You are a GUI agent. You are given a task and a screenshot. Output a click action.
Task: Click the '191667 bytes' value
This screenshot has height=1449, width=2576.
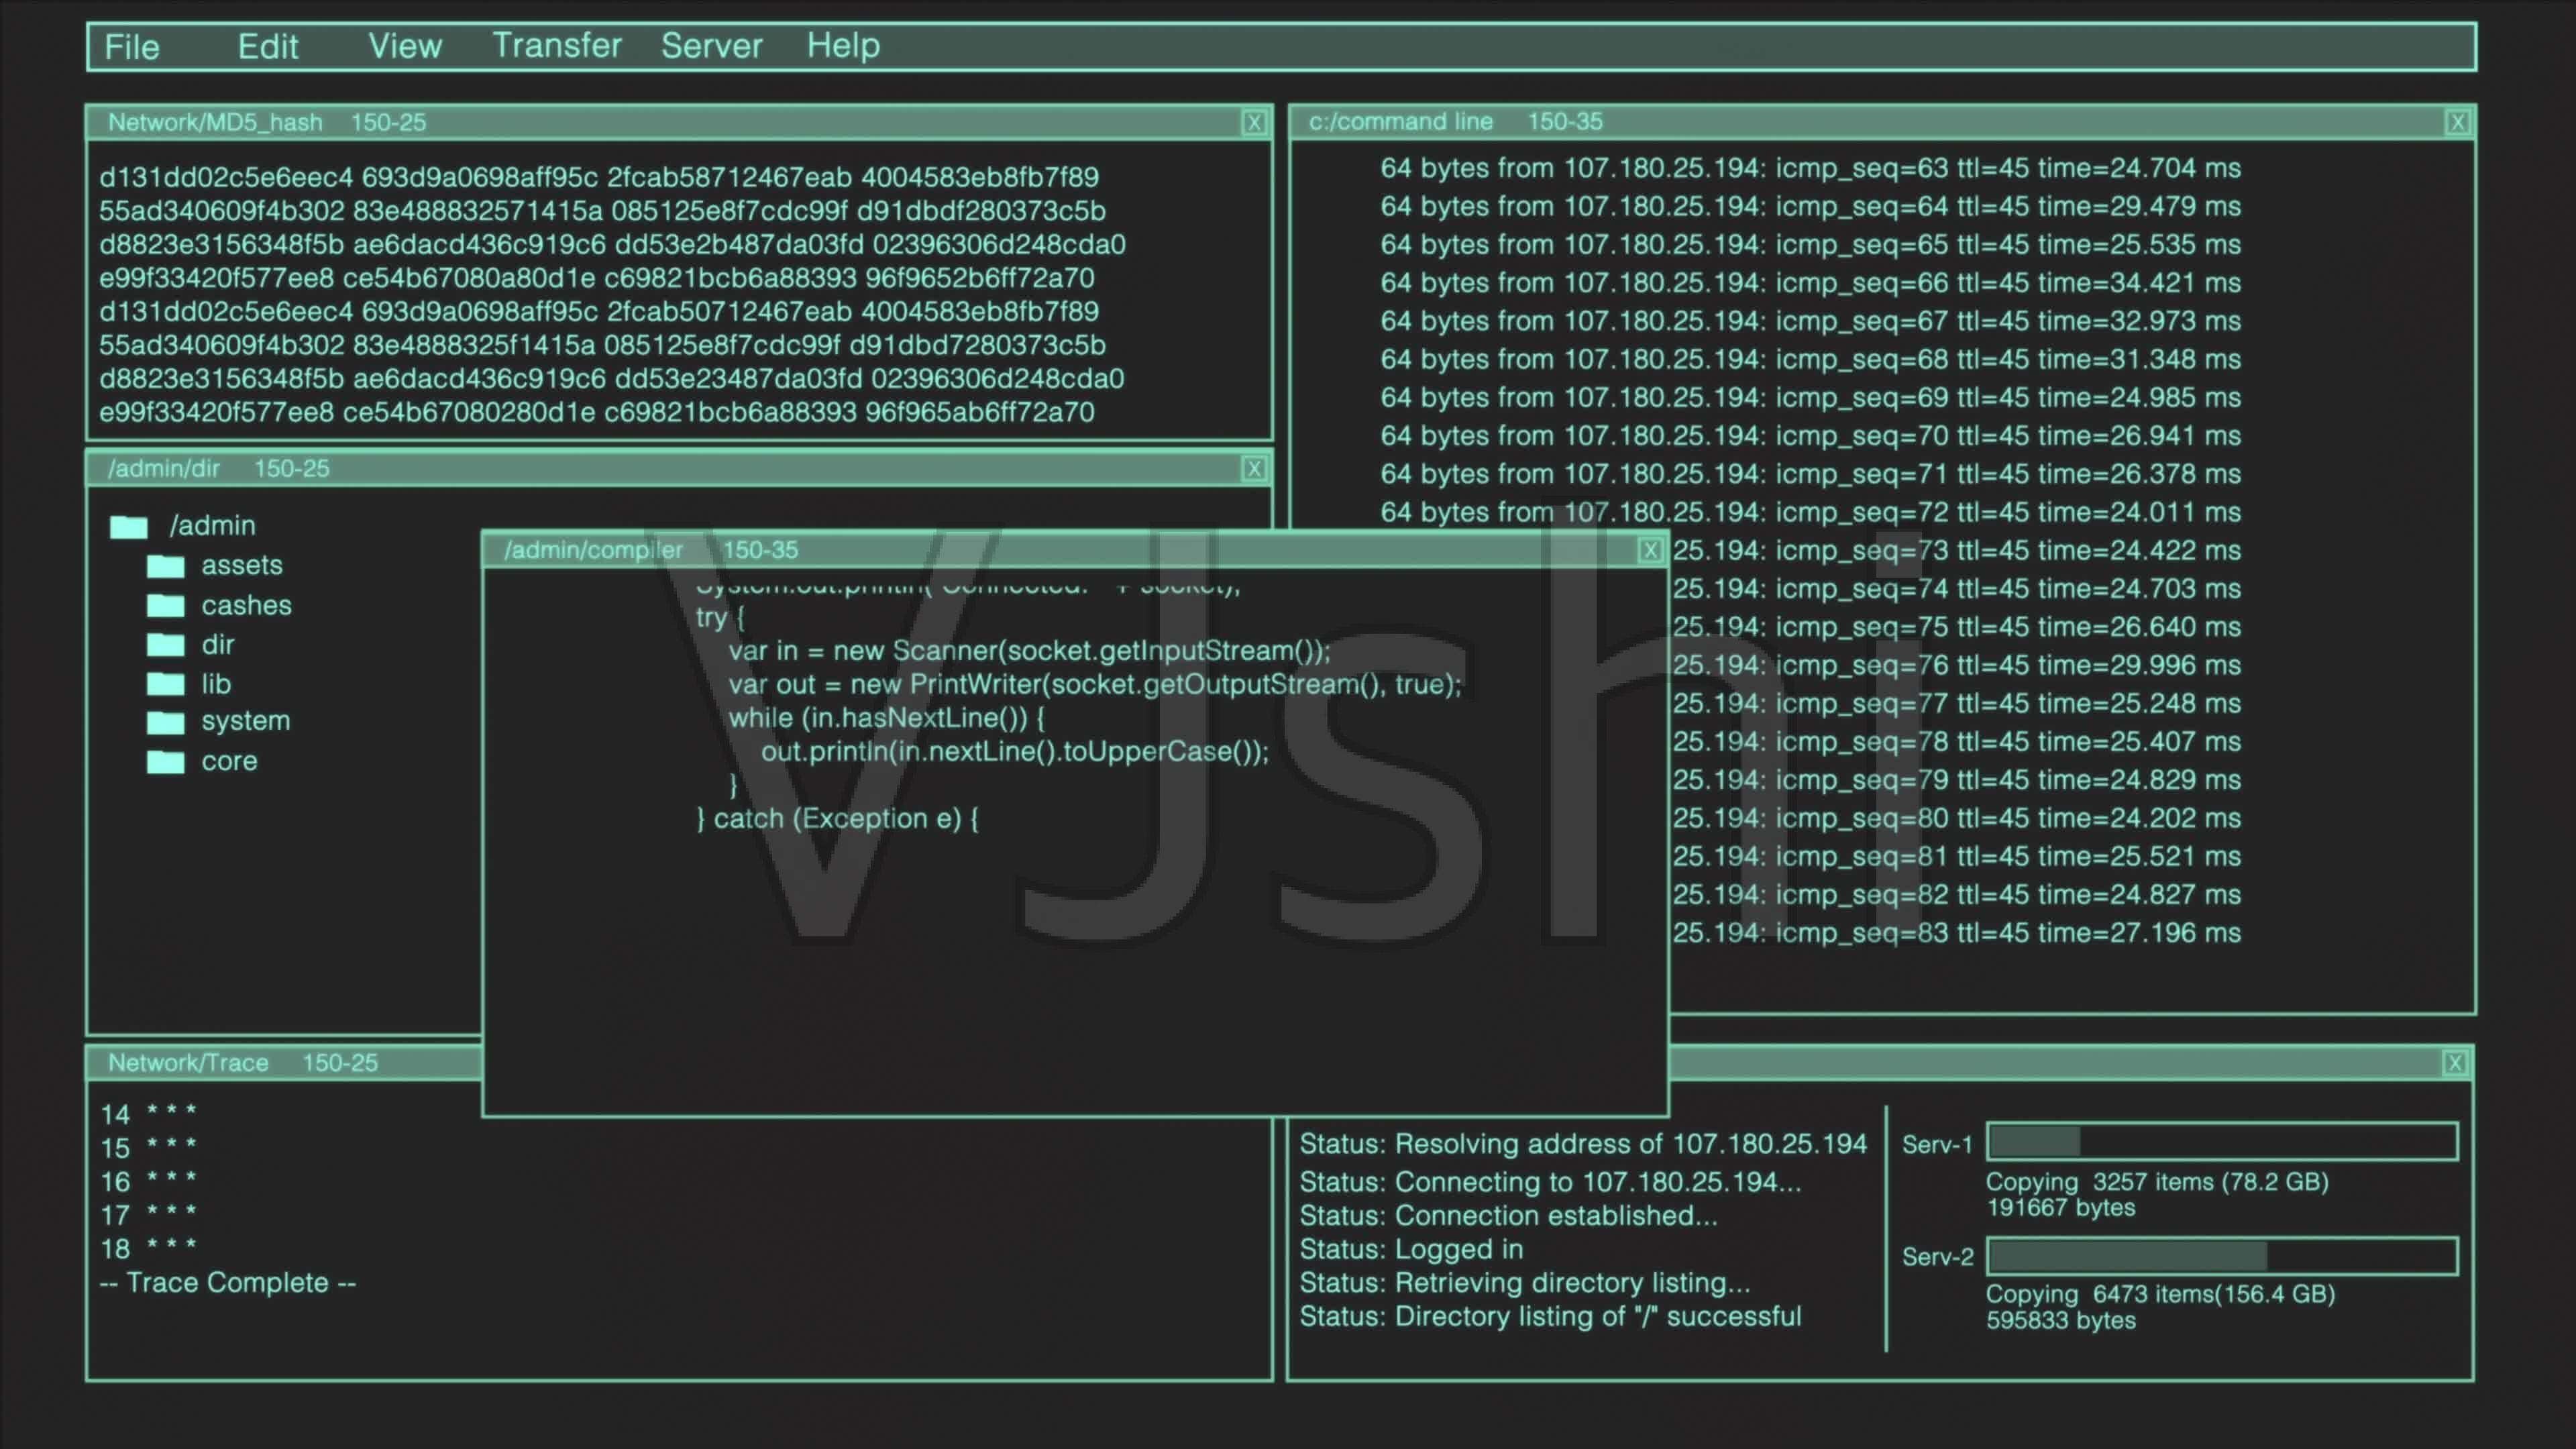(x=2061, y=1208)
